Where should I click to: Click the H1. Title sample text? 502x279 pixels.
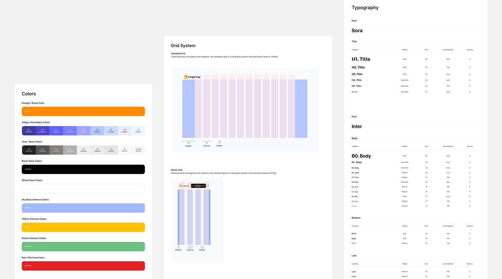pyautogui.click(x=361, y=59)
